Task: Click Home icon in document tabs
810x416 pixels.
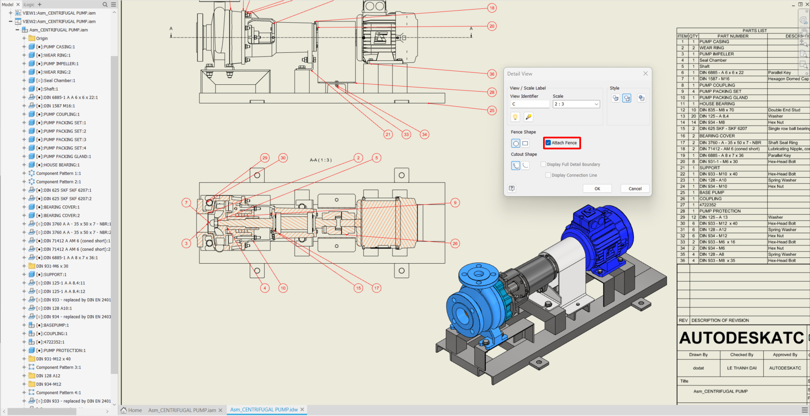Action: (x=124, y=410)
